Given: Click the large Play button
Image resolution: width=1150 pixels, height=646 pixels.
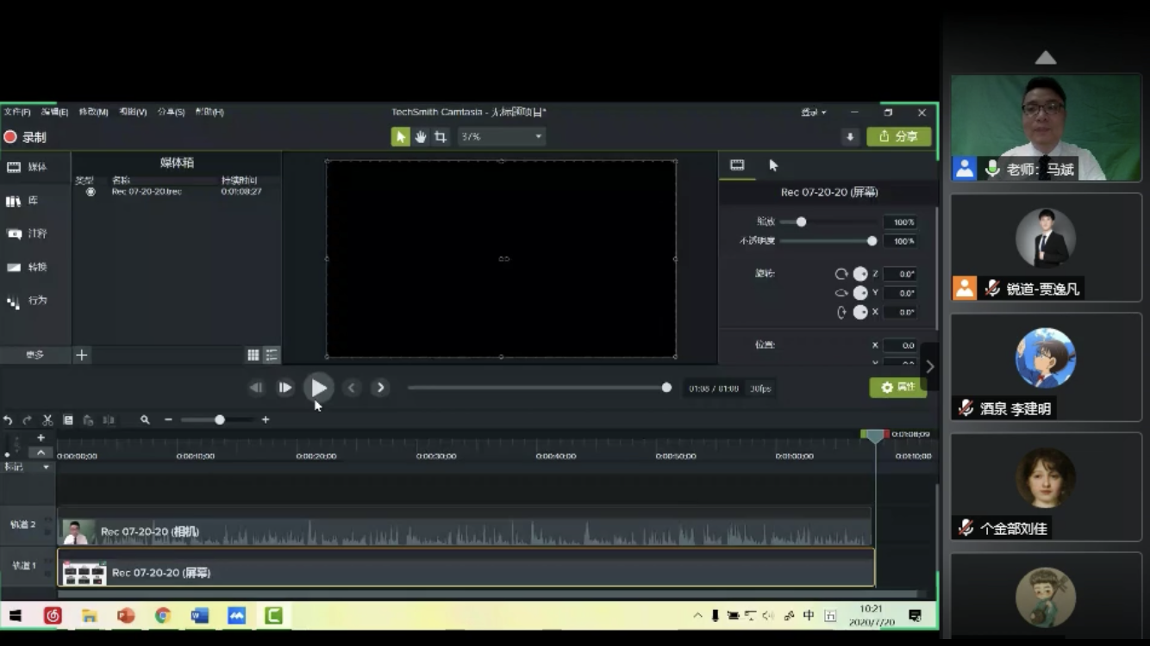Looking at the screenshot, I should [318, 388].
